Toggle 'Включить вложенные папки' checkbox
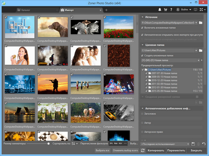The width and height of the screenshot is (209, 156). pos(143,28)
